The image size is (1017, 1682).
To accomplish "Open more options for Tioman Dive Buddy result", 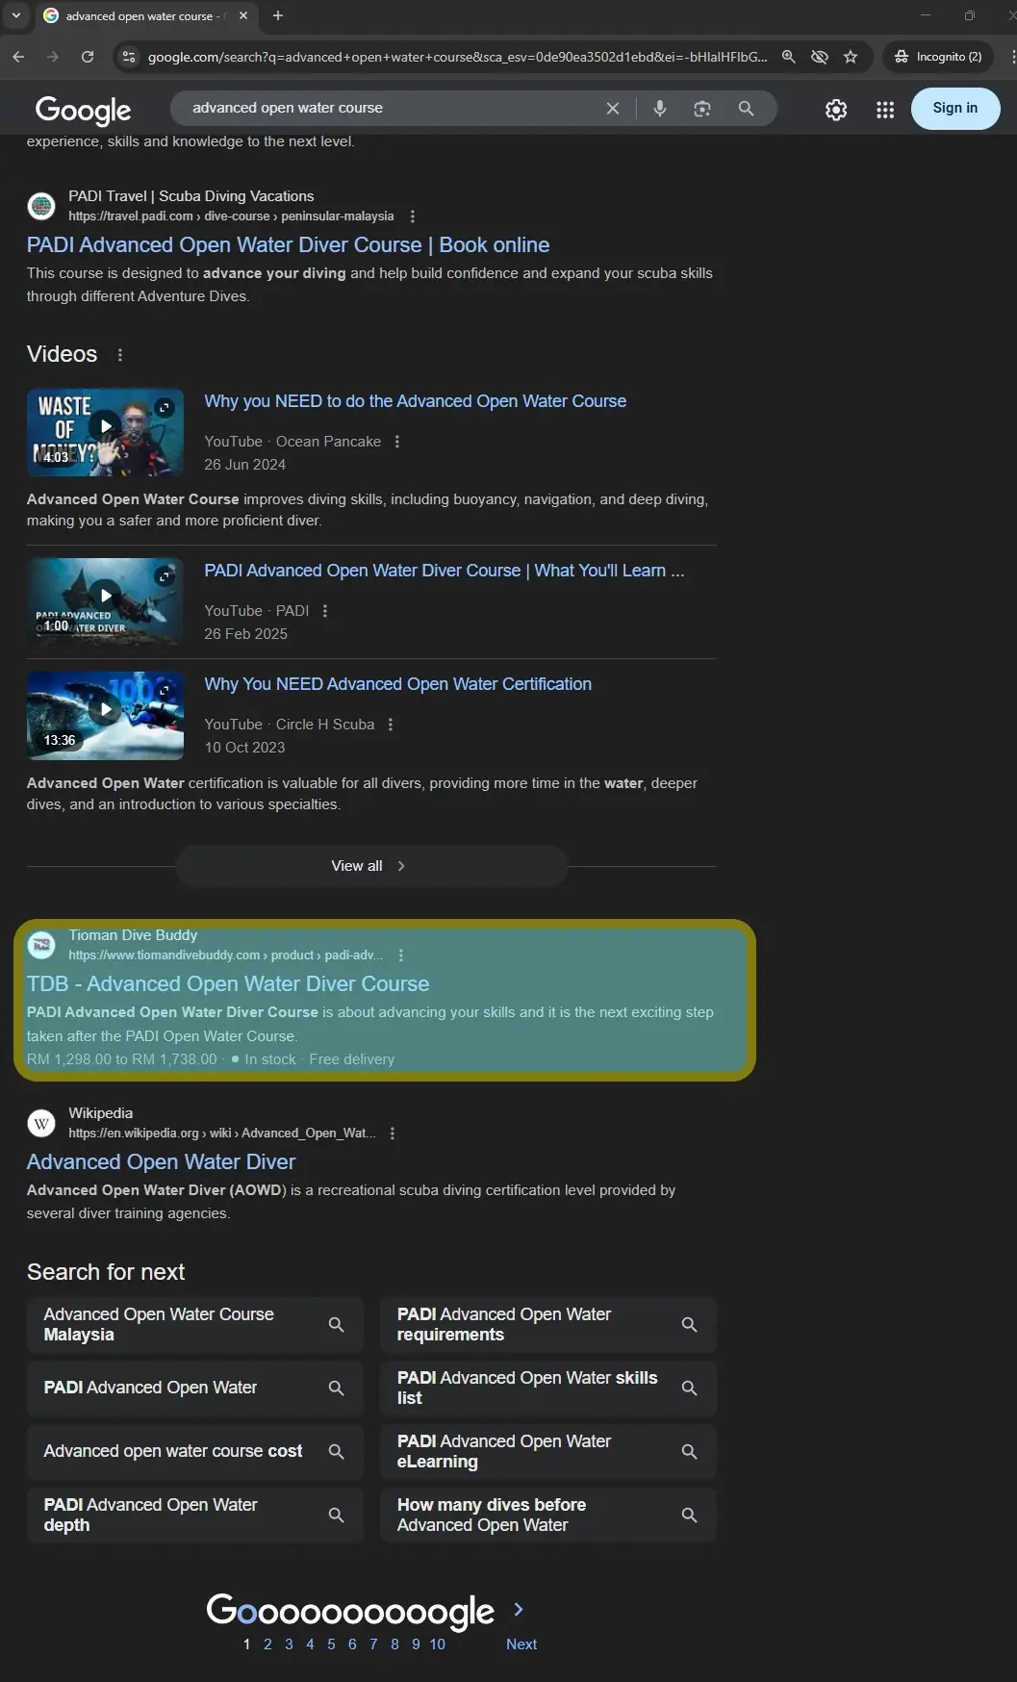I will (401, 956).
